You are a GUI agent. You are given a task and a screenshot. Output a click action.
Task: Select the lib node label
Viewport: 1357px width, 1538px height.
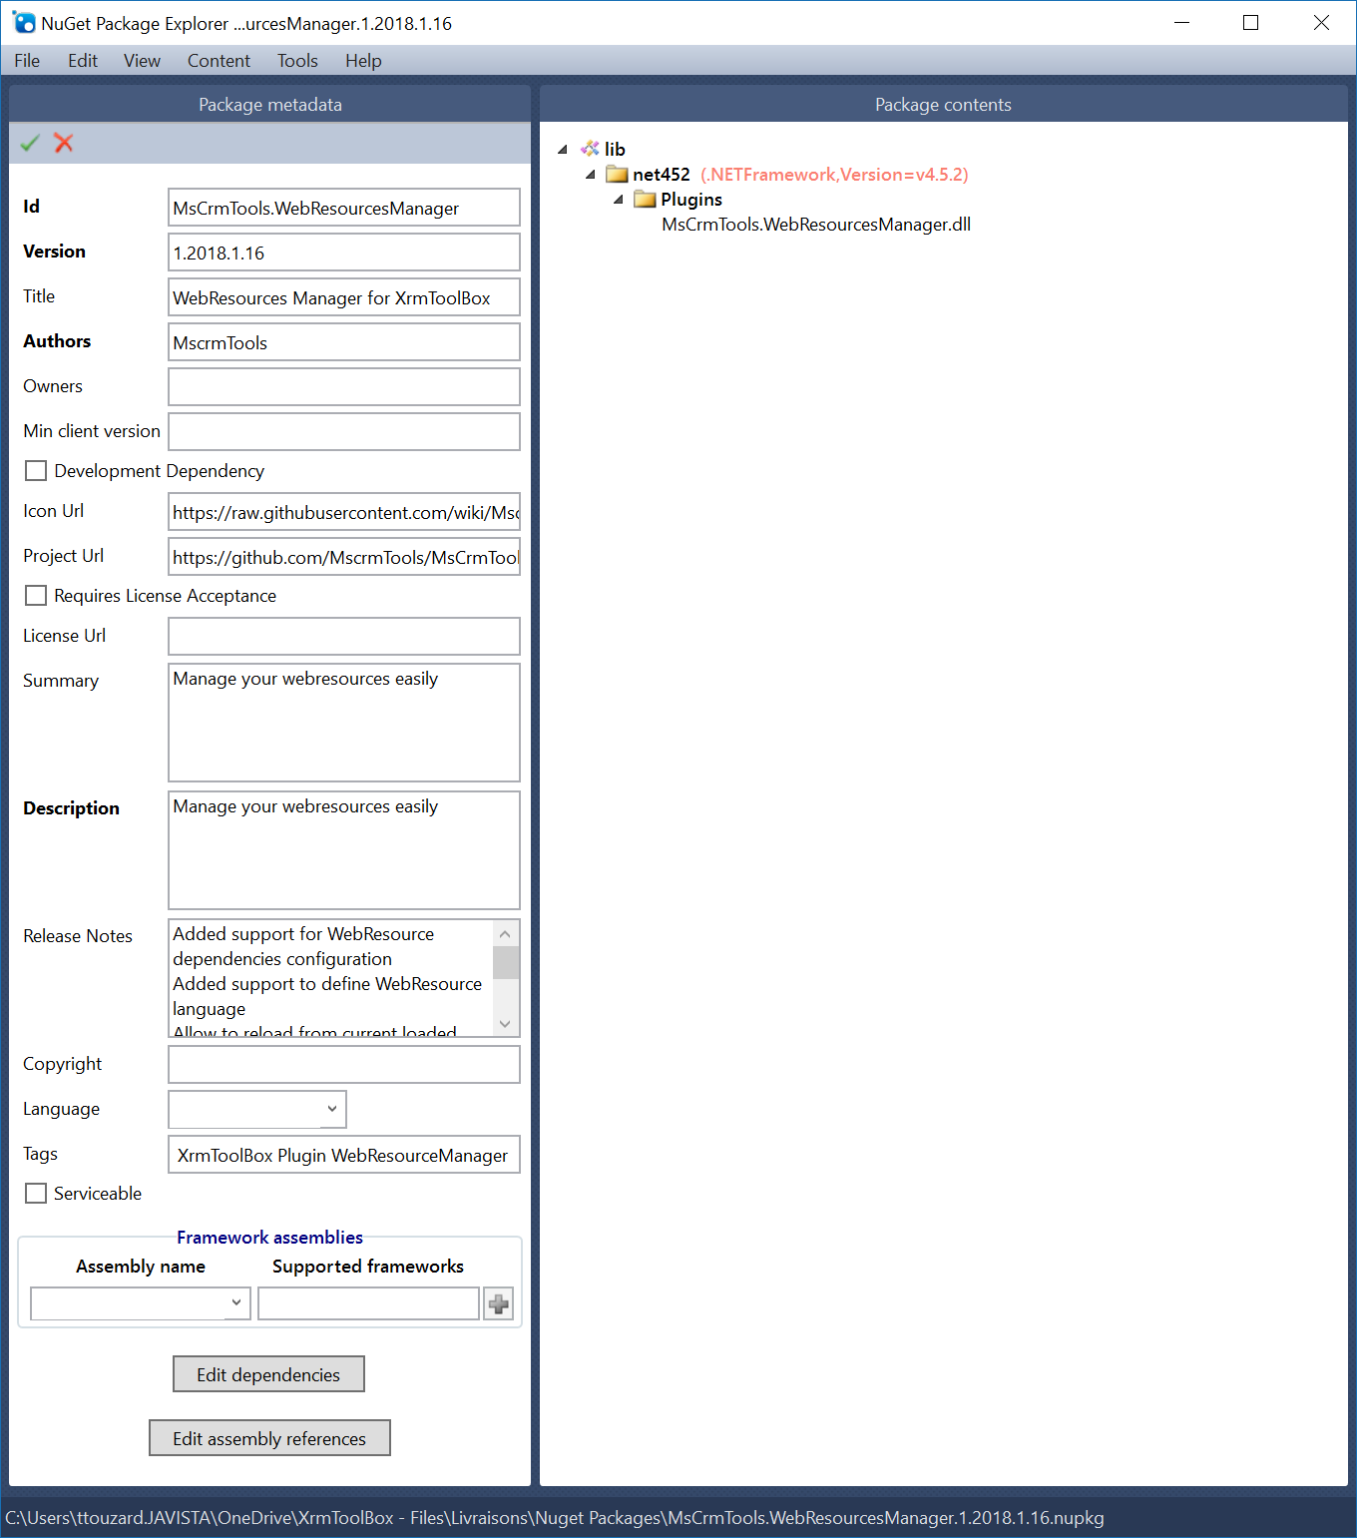(615, 149)
